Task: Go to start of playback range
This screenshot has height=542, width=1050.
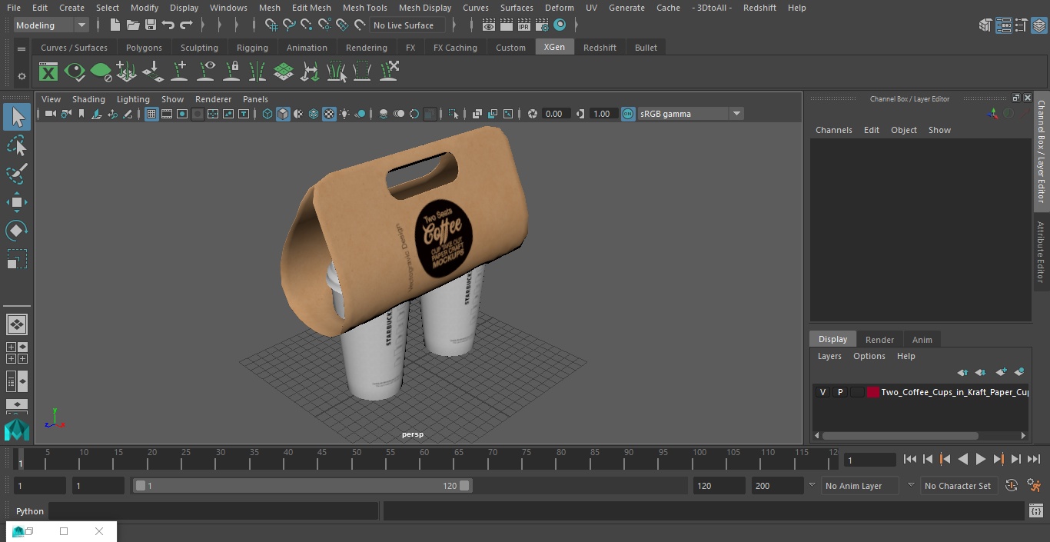Action: coord(909,459)
